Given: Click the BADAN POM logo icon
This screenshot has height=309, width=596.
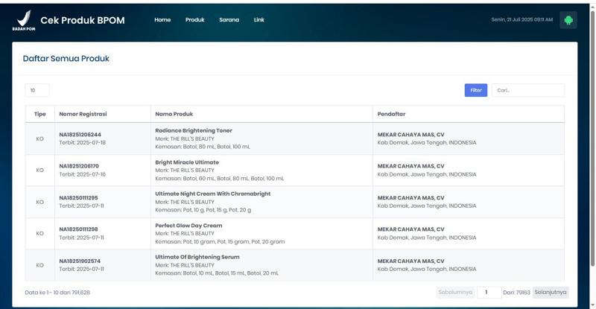Looking at the screenshot, I should 22,20.
